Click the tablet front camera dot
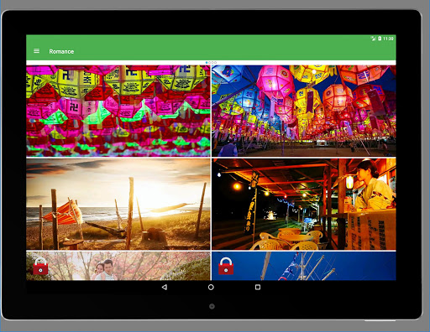Screen dimensions: 430x332 [212, 306]
